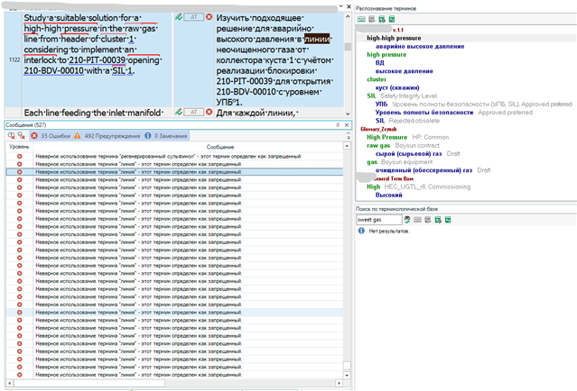This screenshot has width=577, height=391.
Task: Open Сообщения toolbar overflow options arrow
Action: [349, 136]
